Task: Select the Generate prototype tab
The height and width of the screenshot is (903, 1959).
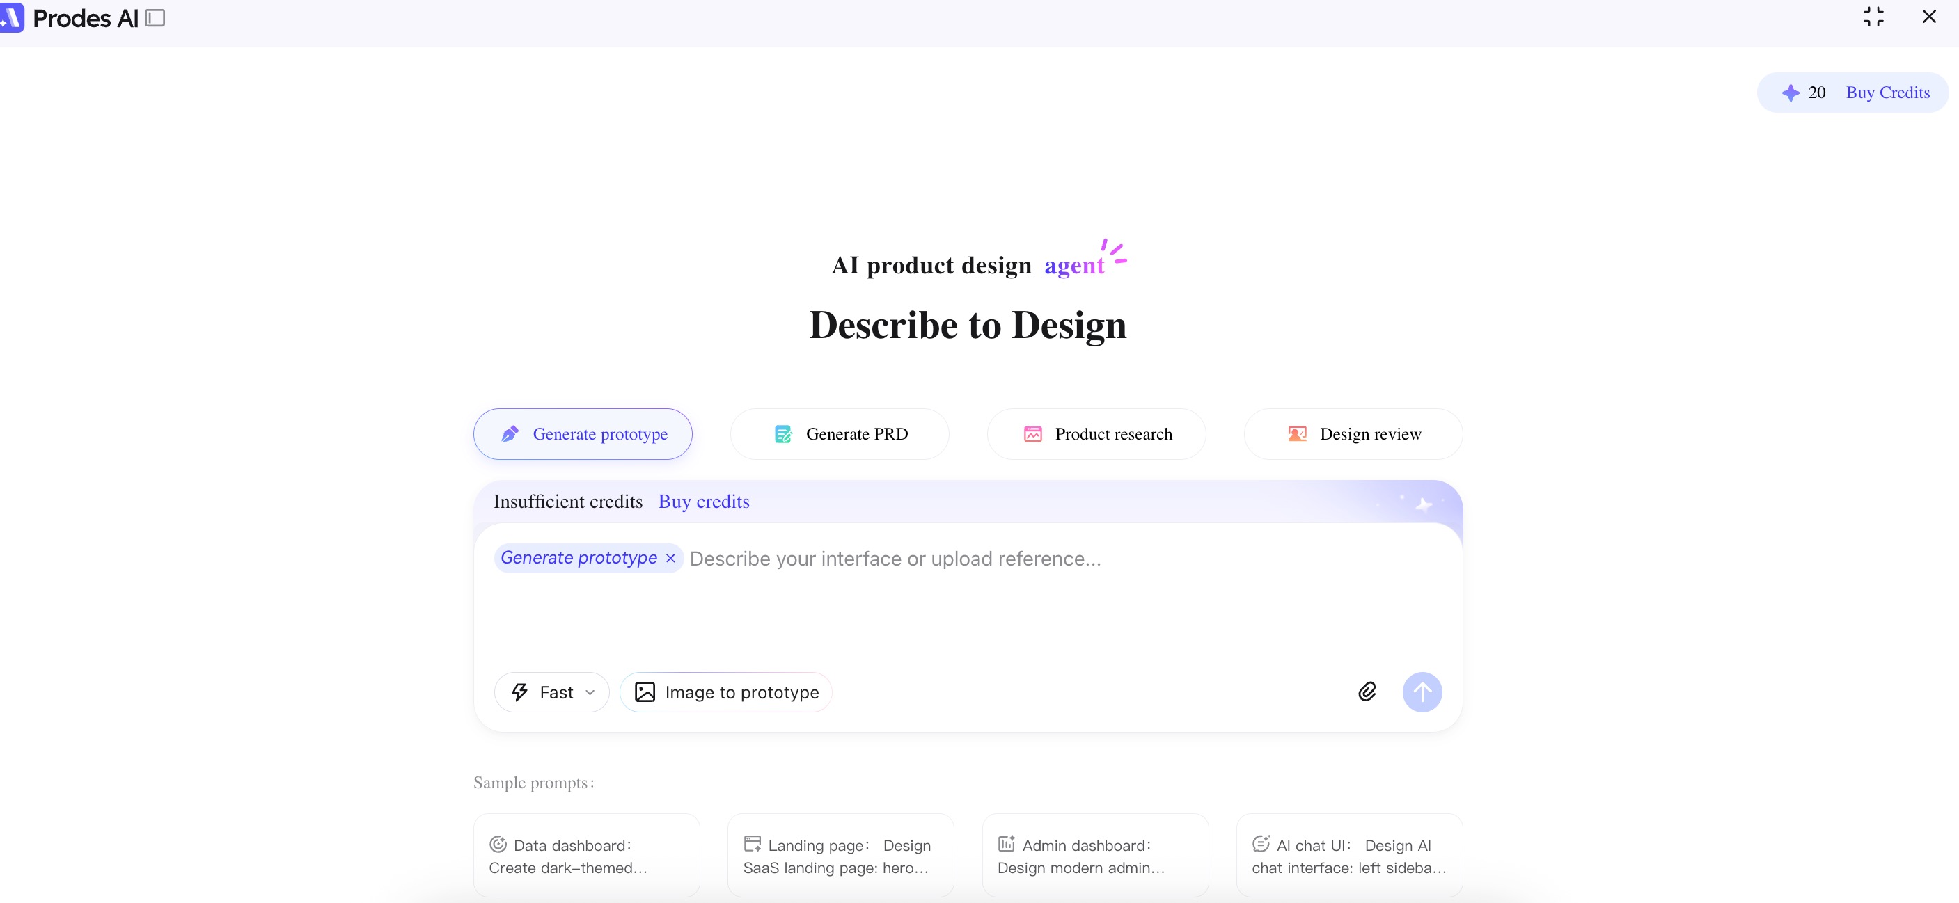Action: (583, 434)
